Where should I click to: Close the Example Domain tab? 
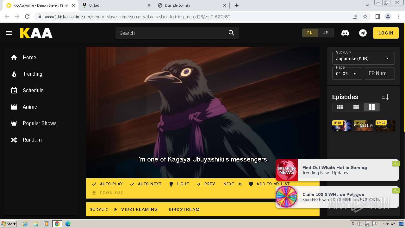(x=225, y=5)
